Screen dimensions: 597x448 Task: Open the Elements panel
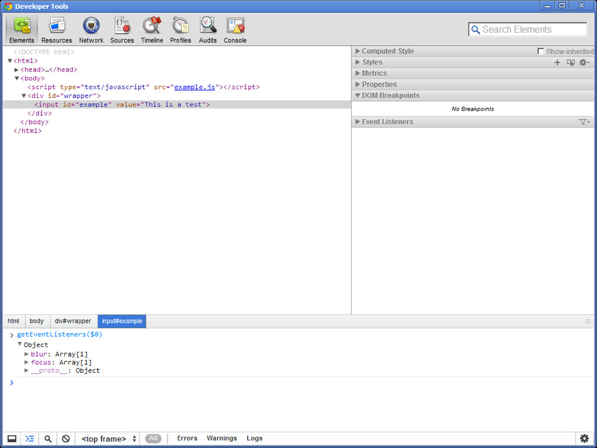click(x=22, y=30)
